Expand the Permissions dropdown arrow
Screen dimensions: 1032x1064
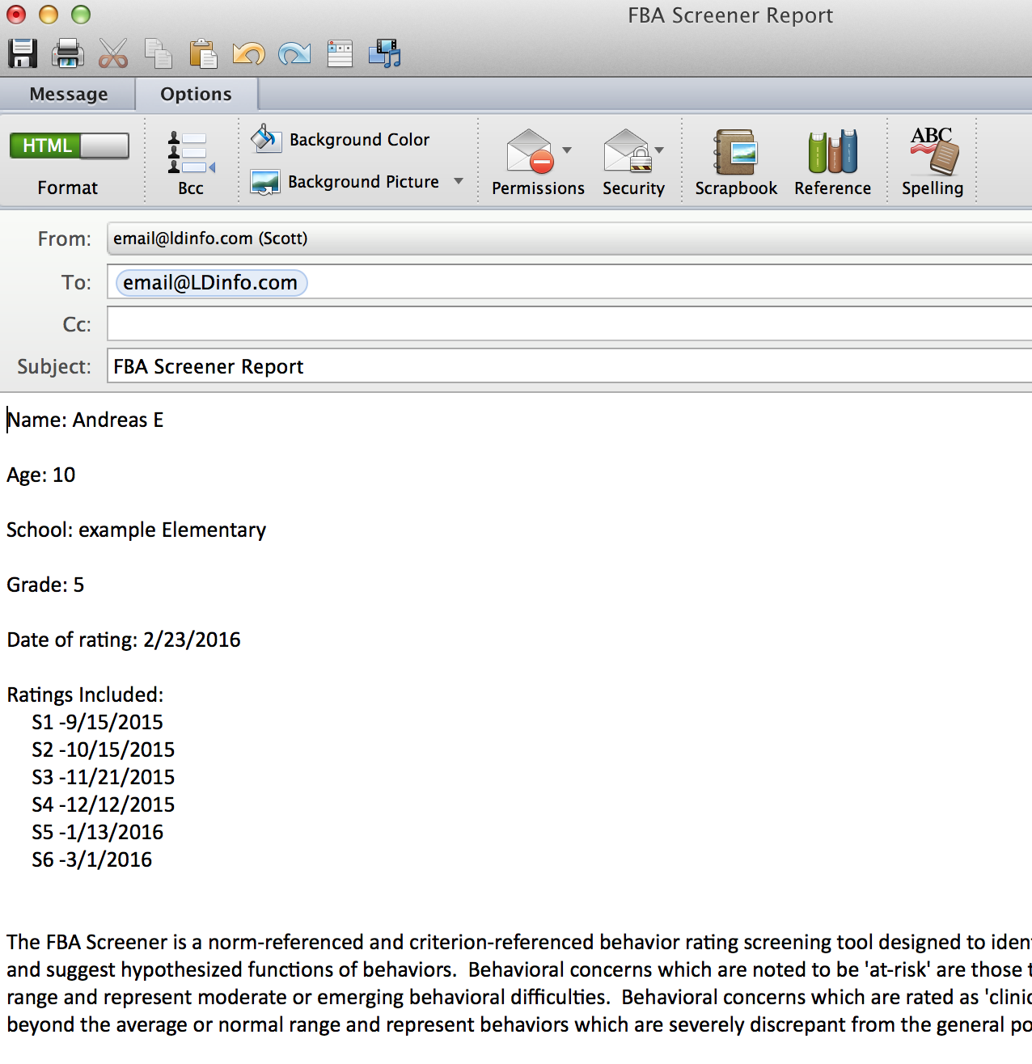coord(567,150)
